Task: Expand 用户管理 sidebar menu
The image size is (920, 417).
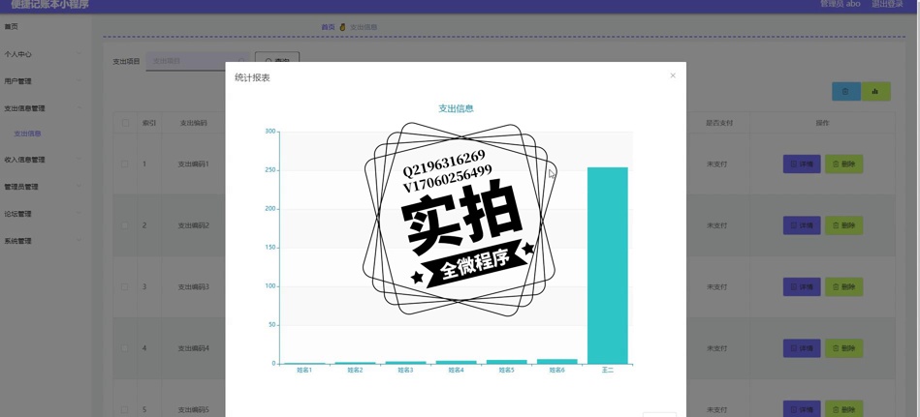Action: point(44,81)
